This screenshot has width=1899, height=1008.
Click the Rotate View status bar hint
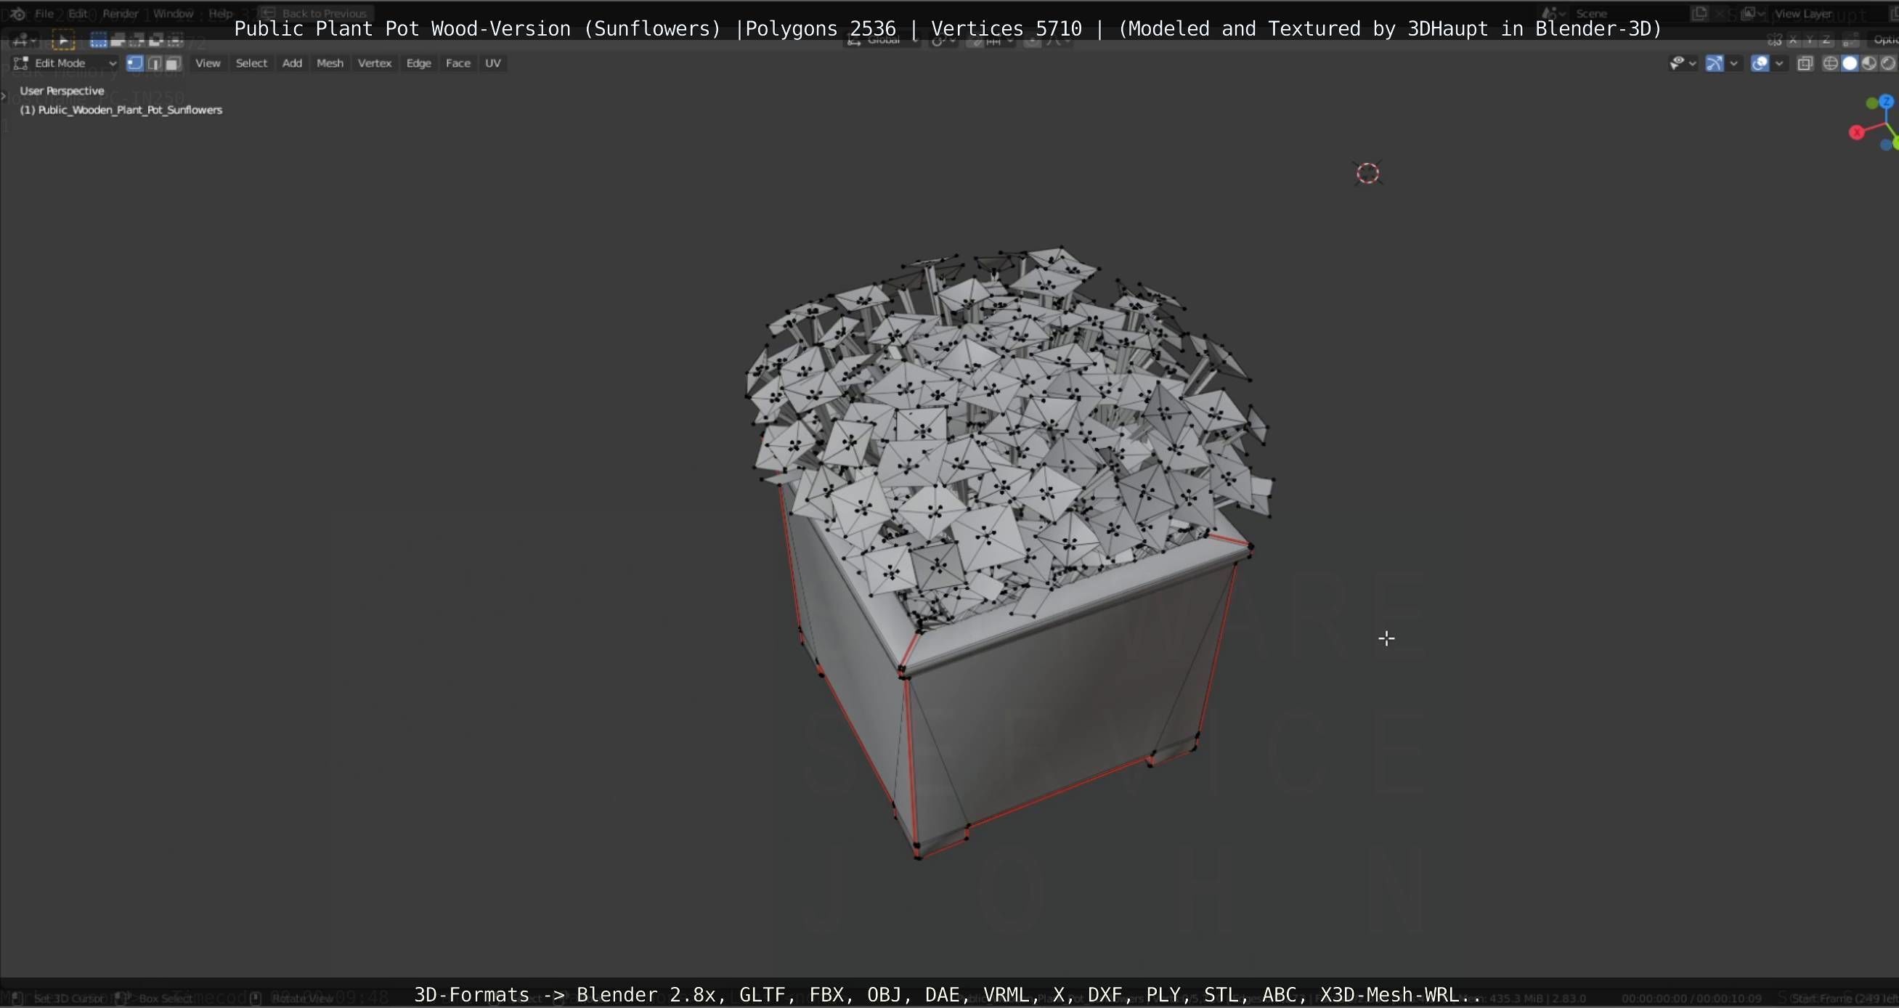[x=293, y=999]
